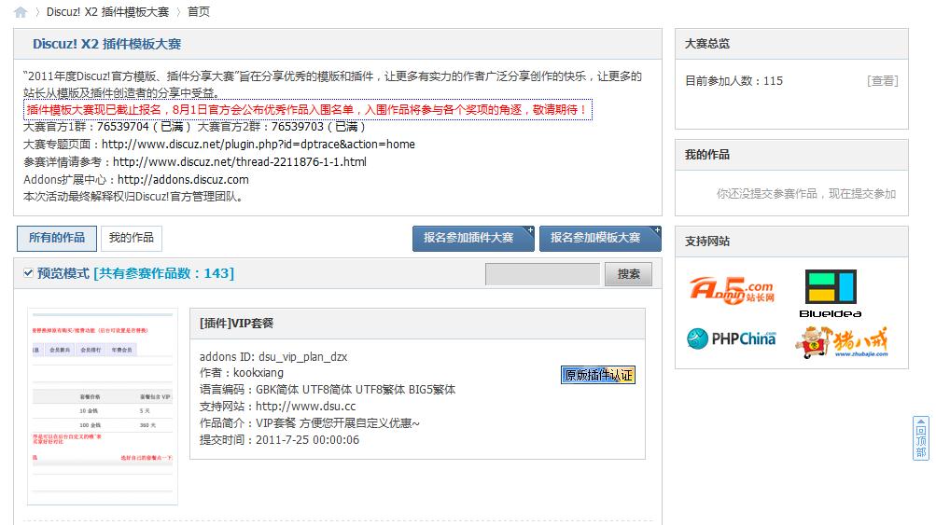Click 报名参加插件大赛 button
Screen dimensions: 936x525
(473, 238)
